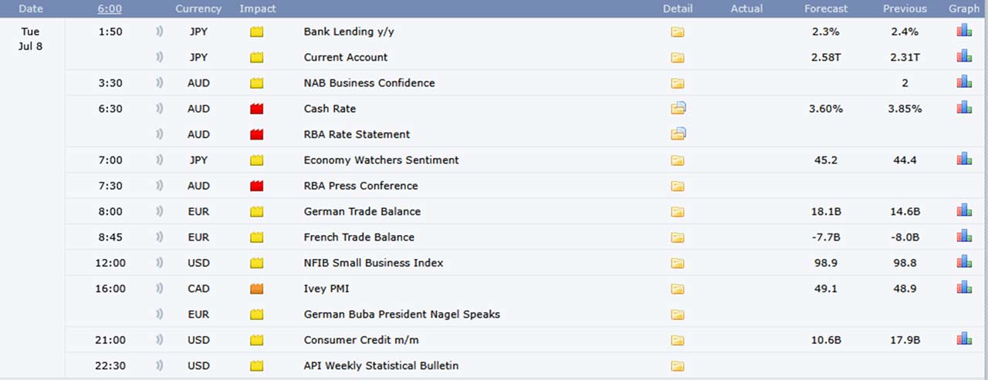Show graph for German Trade Balance
The image size is (988, 380).
tap(964, 210)
